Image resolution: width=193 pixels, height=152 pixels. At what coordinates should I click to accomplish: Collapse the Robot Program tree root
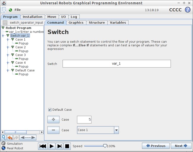click(x=3, y=28)
